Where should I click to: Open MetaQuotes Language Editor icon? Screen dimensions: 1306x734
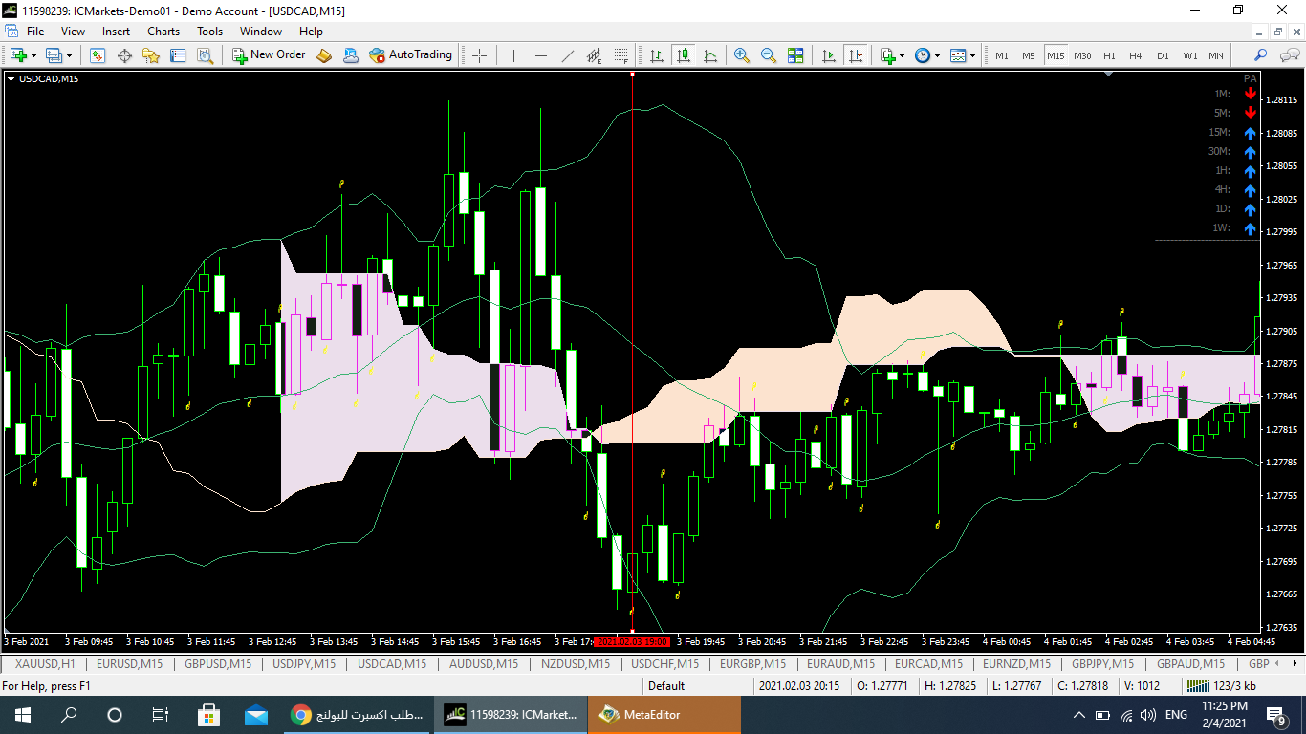(324, 55)
